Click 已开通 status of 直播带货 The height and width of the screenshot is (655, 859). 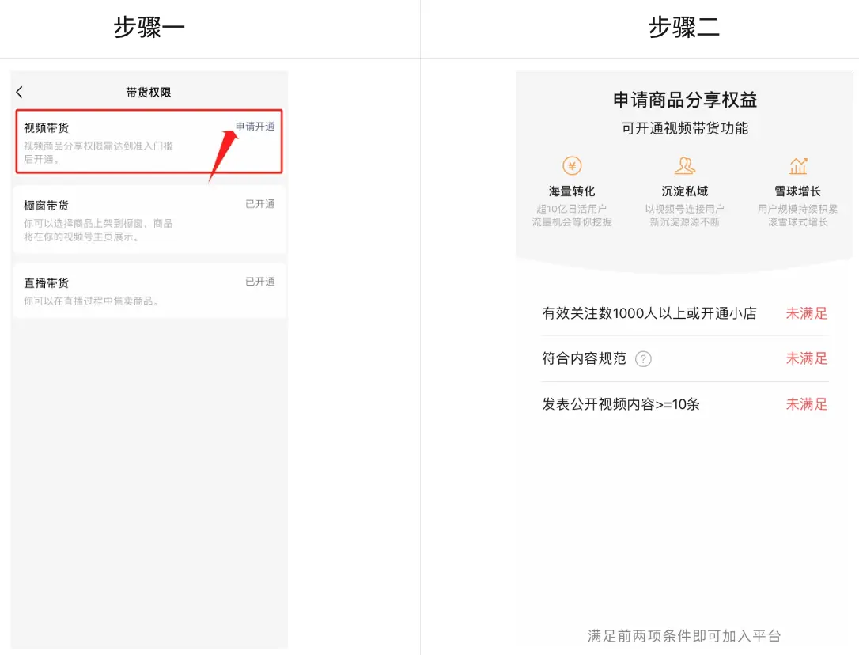260,282
